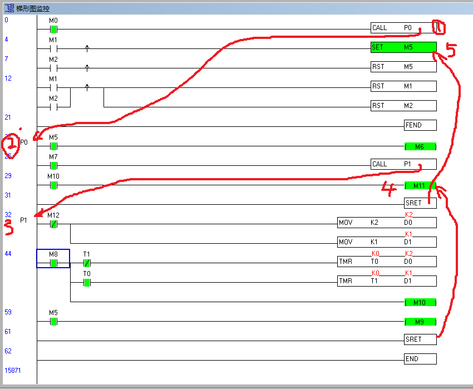Click the END instruction box

point(420,359)
